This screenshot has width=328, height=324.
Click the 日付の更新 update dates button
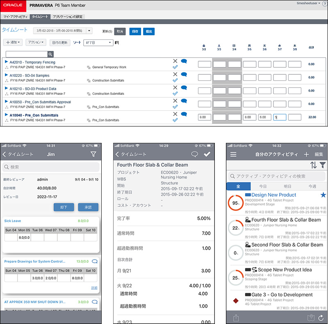[60, 43]
